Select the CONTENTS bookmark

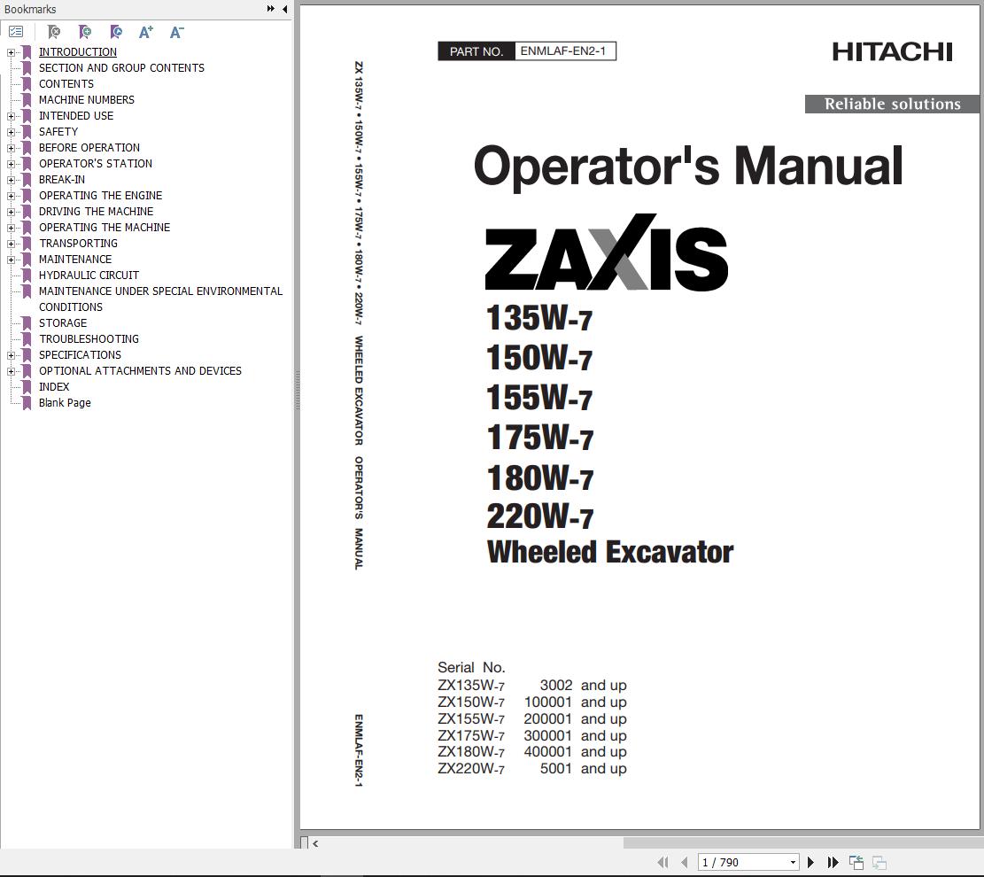tap(66, 83)
